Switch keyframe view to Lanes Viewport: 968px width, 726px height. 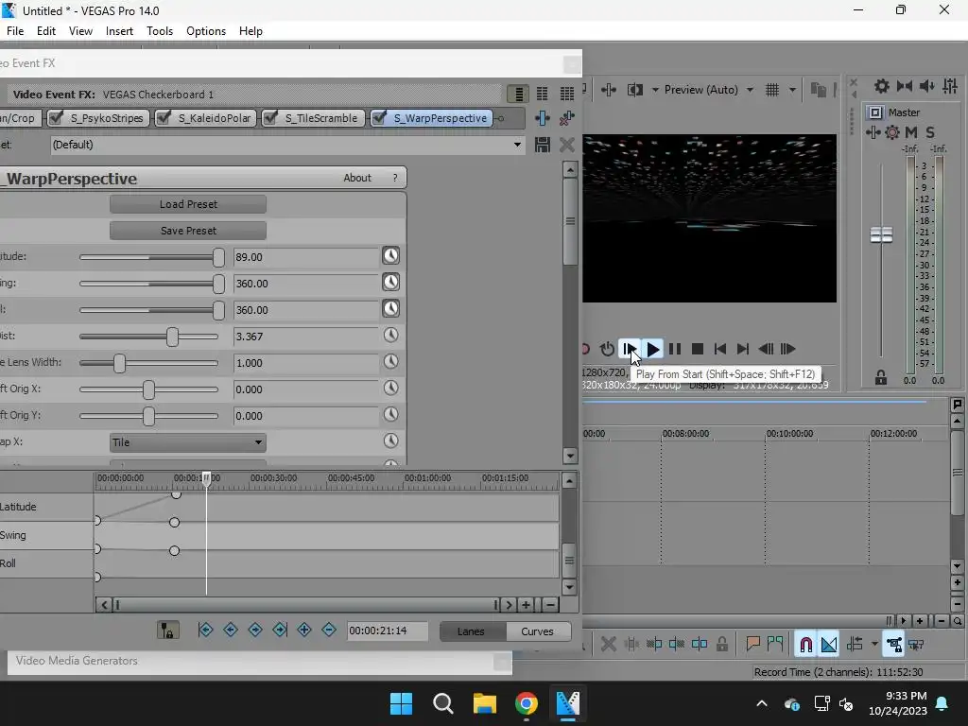point(472,631)
